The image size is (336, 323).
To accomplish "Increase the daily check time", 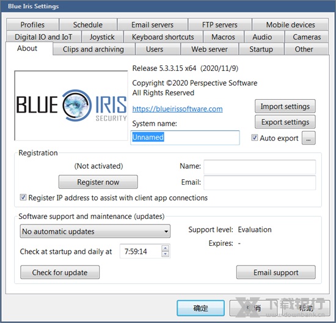I will click(x=165, y=248).
